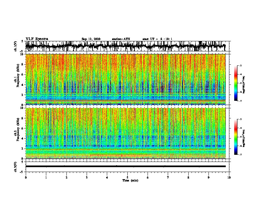
Task: Click the ch.2 colorbar log(PSD) label
Action: click(244, 138)
